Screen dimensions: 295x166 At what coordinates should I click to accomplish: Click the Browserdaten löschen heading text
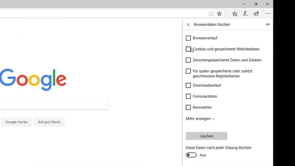[212, 24]
